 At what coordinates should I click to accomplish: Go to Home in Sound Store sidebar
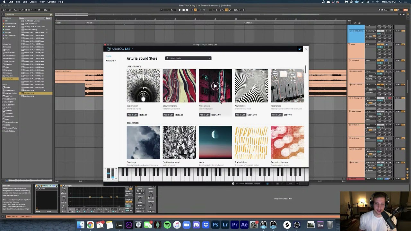click(x=109, y=56)
